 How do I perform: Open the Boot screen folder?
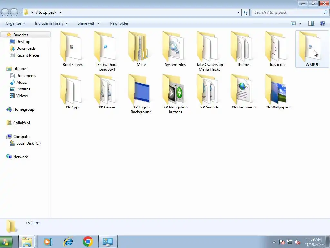point(73,49)
